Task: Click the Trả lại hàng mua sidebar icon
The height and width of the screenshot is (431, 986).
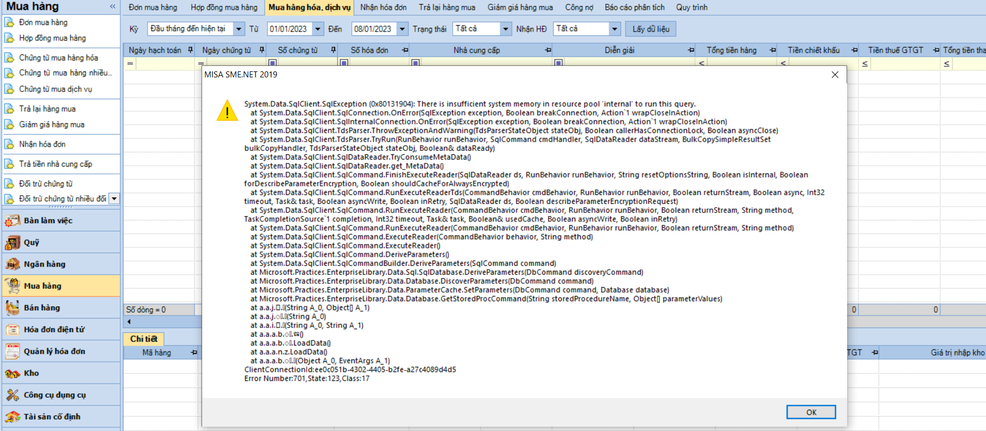Action: point(9,108)
